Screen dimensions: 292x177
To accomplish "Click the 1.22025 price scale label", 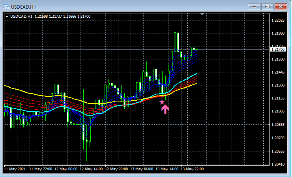I will 278,20.
